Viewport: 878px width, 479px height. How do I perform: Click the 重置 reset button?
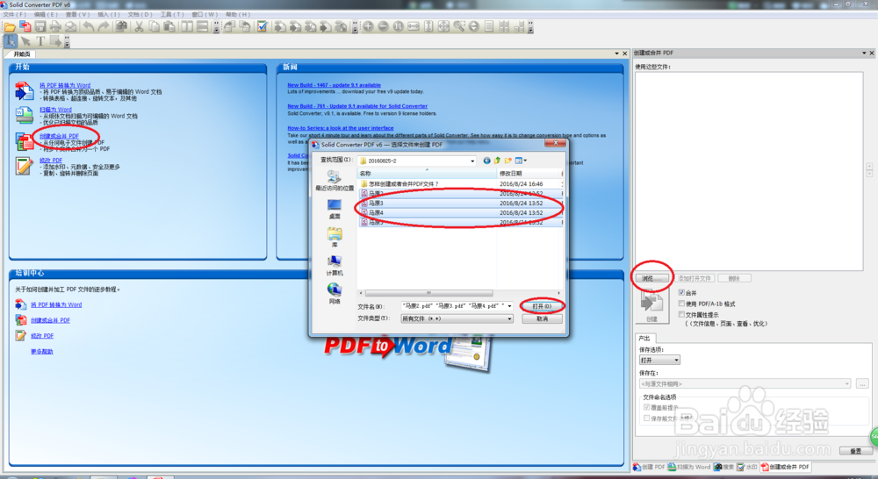(856, 451)
